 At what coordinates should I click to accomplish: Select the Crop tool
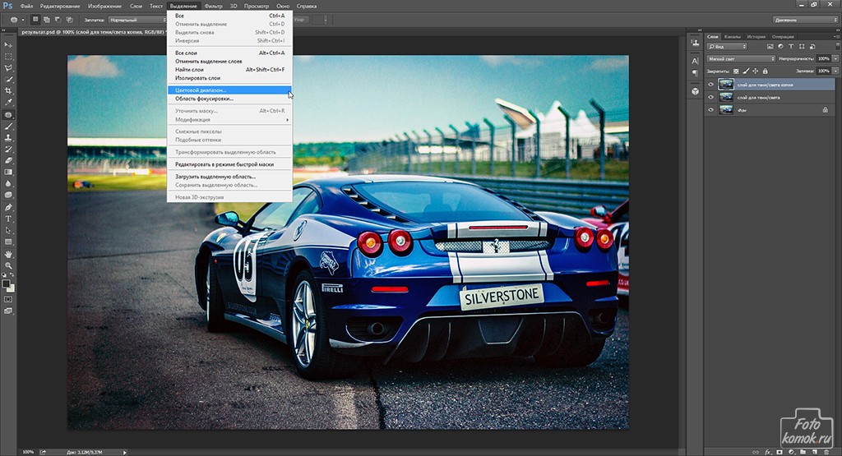tap(8, 90)
